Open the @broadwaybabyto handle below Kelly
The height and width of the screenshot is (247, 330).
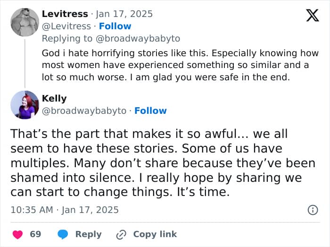click(84, 111)
